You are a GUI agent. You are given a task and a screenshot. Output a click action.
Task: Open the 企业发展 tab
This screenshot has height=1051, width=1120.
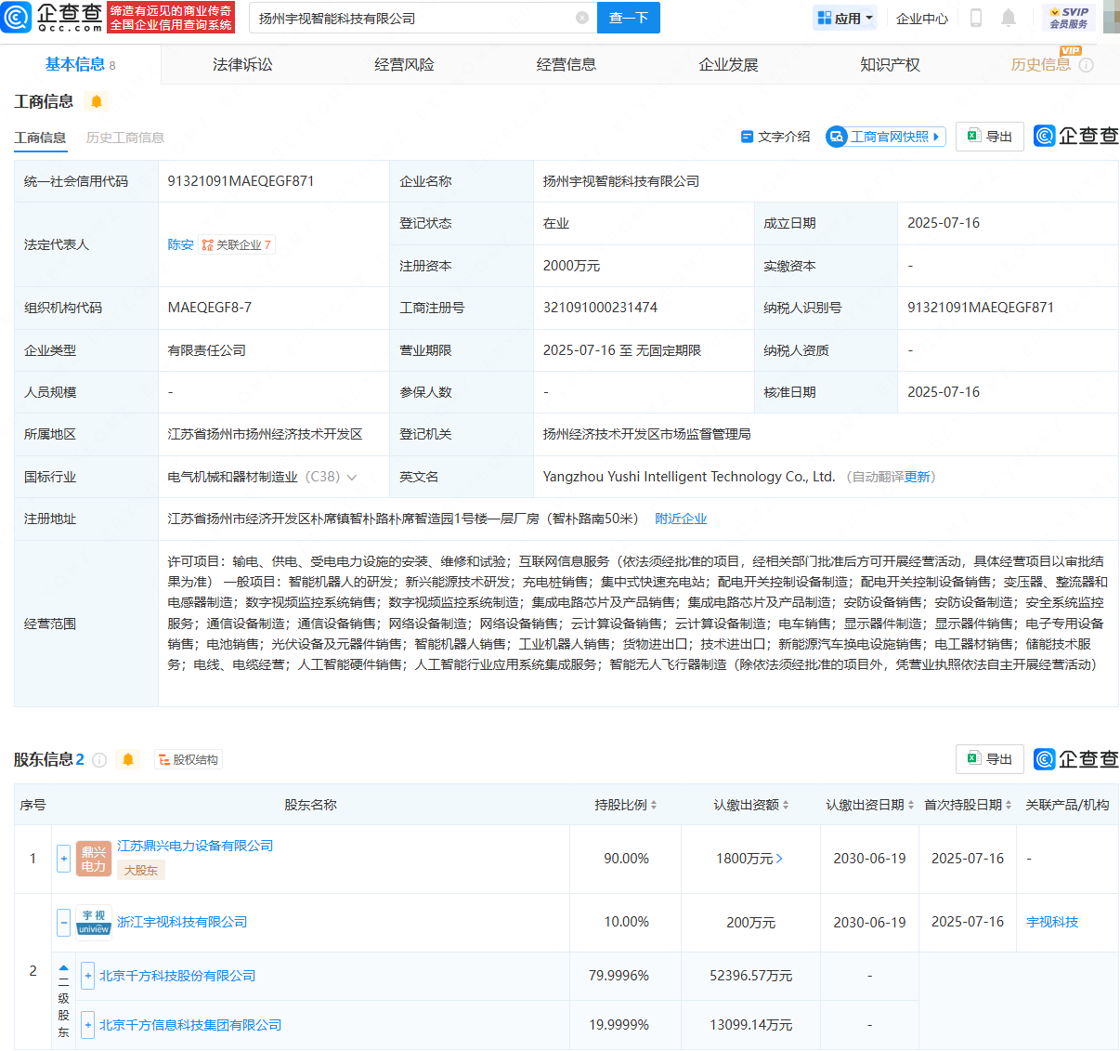click(x=728, y=64)
